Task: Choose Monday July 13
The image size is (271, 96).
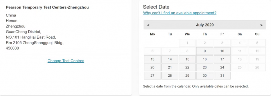Action: [152, 59]
